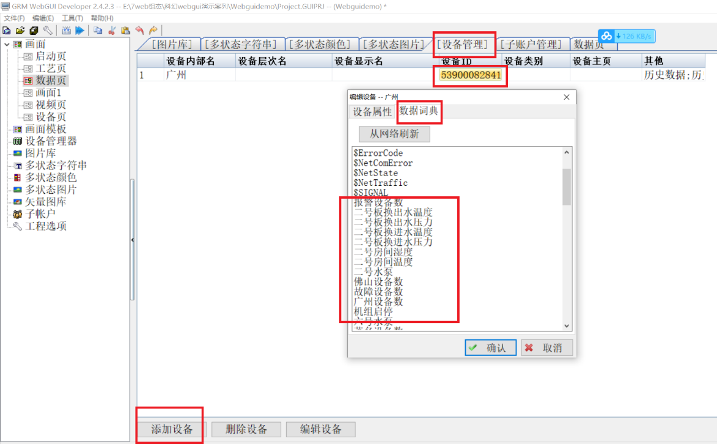Collapse the 画面 tree node
717x444 pixels.
(x=7, y=44)
